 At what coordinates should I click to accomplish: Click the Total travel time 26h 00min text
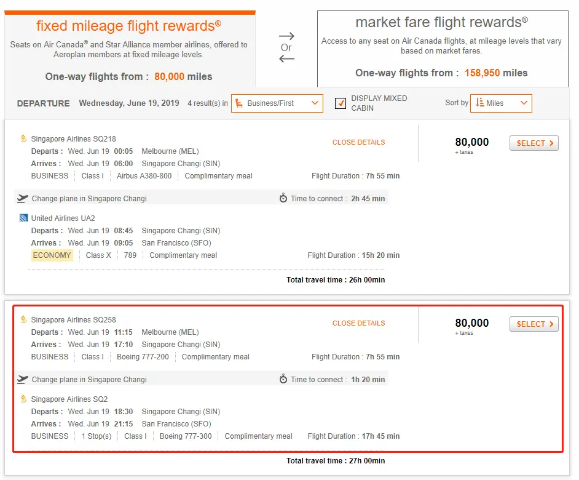tap(336, 280)
